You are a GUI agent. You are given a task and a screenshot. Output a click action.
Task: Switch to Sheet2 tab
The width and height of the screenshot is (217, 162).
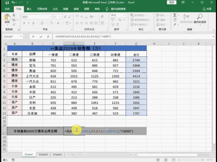point(57,155)
